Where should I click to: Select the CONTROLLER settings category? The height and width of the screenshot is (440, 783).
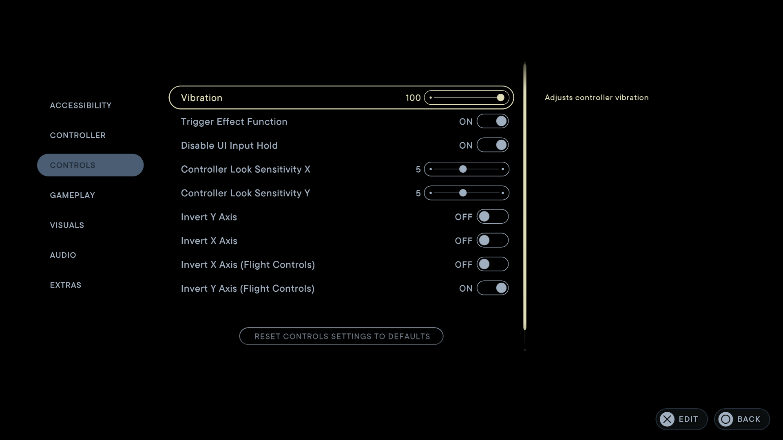pyautogui.click(x=78, y=135)
